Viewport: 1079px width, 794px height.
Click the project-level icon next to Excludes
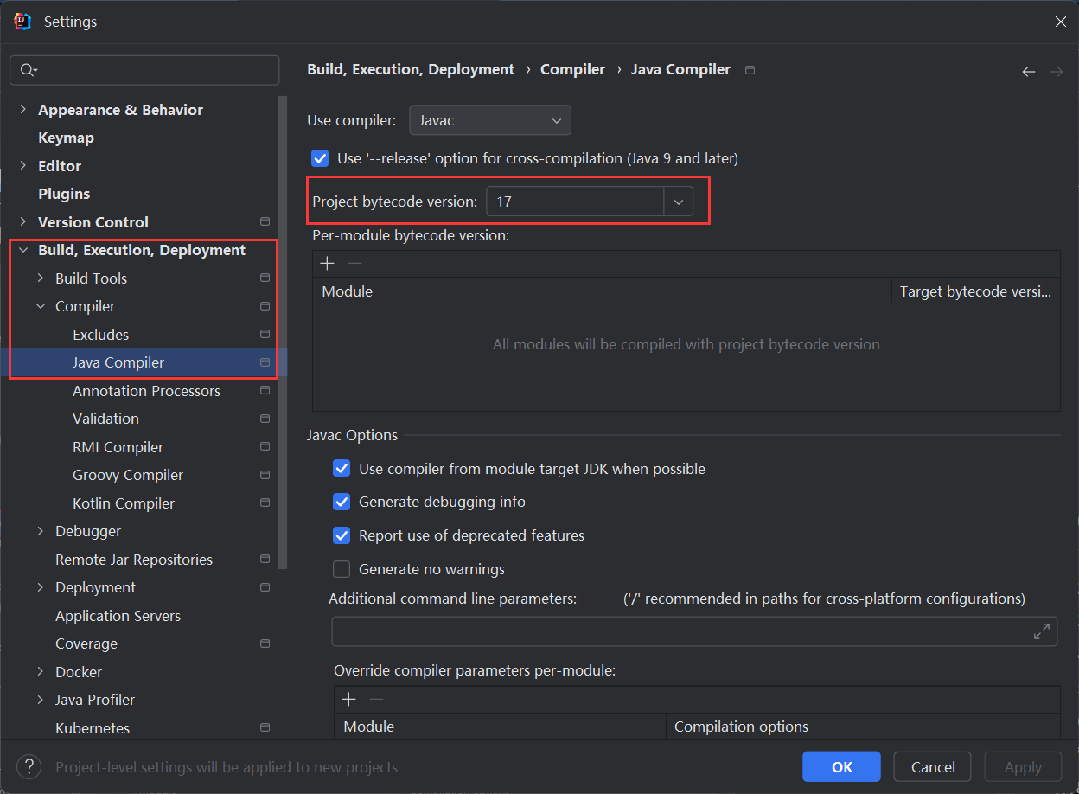coord(265,335)
